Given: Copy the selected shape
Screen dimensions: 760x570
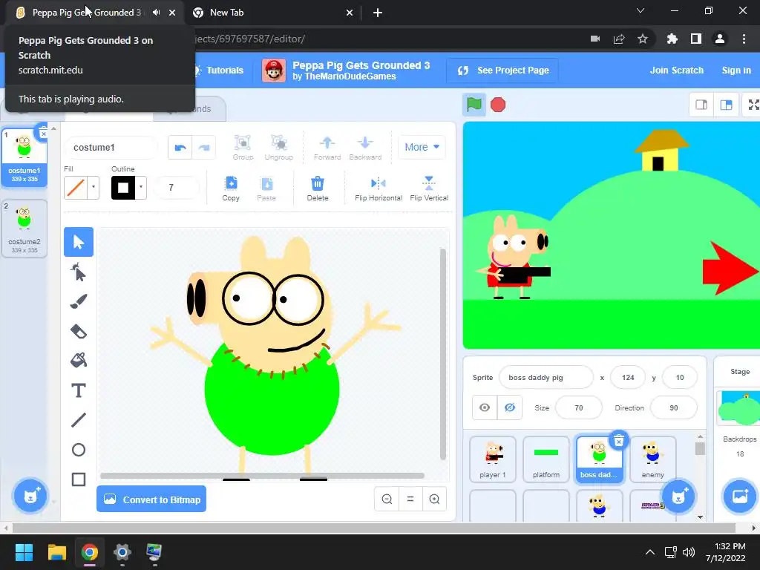Looking at the screenshot, I should click(x=231, y=189).
